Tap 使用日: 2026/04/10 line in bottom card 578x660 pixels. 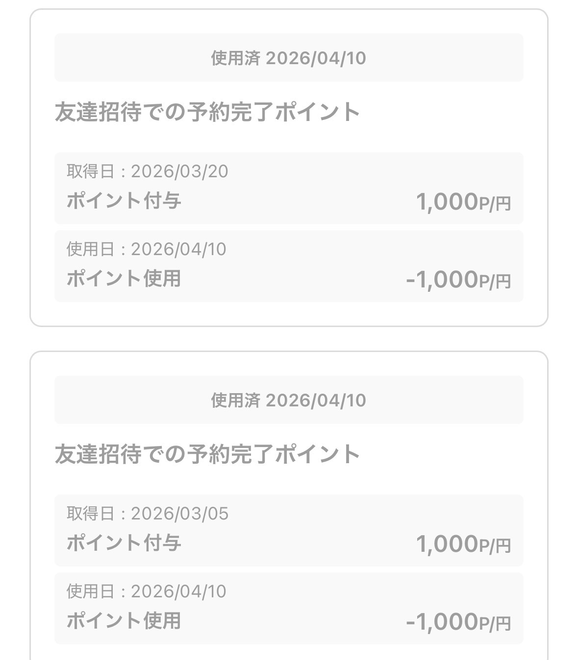[146, 591]
